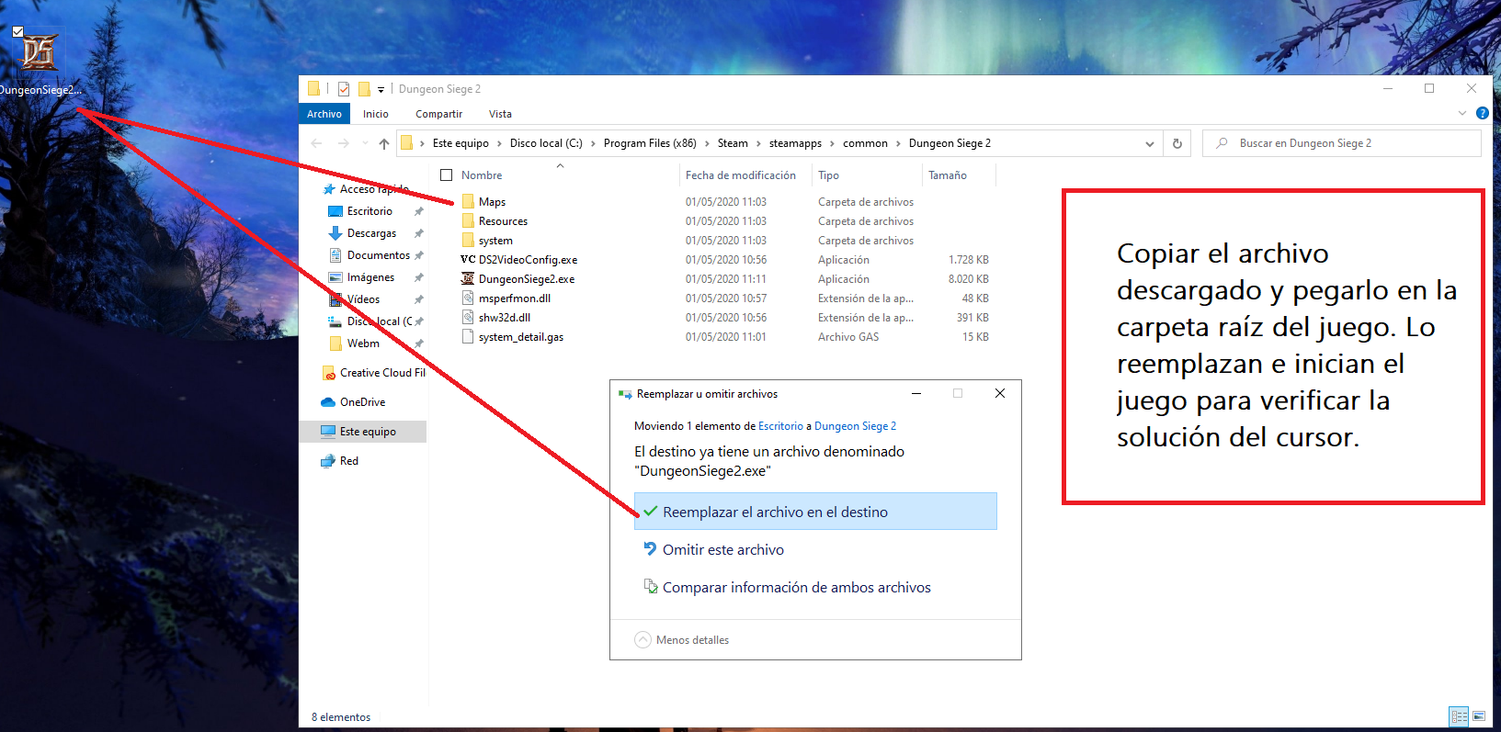Open the chevron after steamapps breadcrumb
1501x732 pixels.
click(832, 143)
